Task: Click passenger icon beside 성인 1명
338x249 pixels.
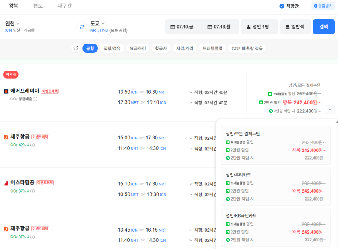Action: click(249, 27)
